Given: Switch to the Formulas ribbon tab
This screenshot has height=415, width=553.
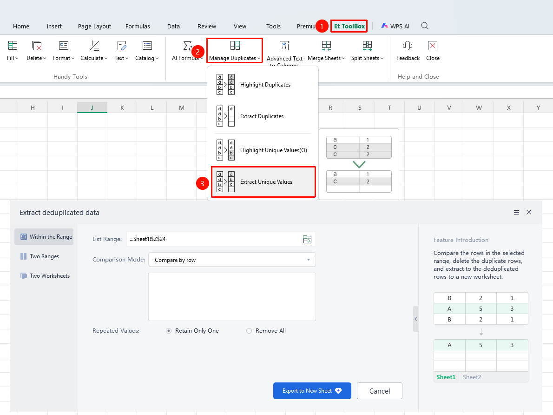Looking at the screenshot, I should (x=138, y=26).
